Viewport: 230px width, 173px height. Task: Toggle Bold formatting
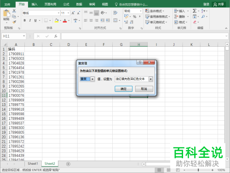tap(25, 20)
